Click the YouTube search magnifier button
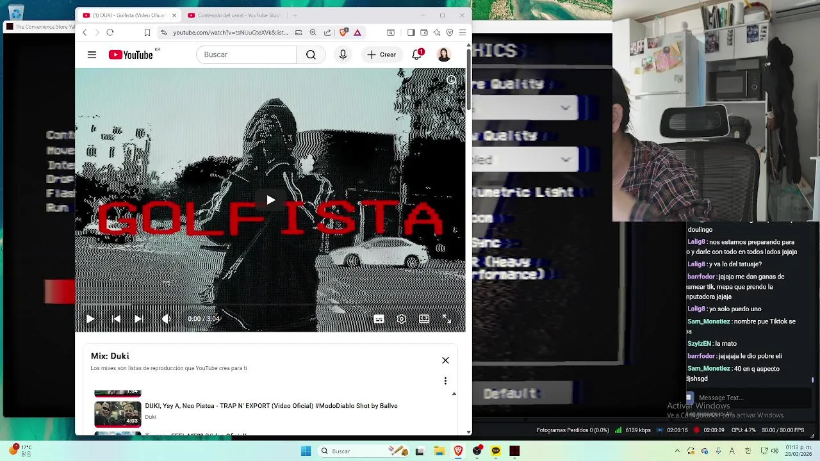Viewport: 820px width, 461px height. click(311, 55)
